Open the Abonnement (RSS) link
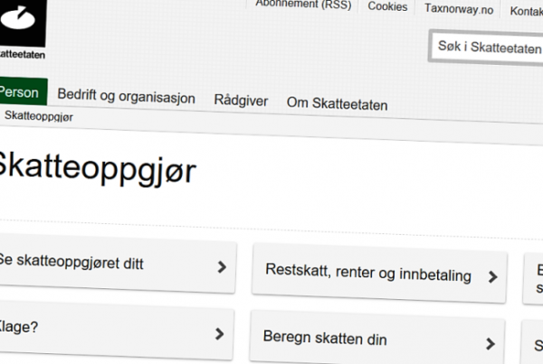This screenshot has height=364, width=543. pyautogui.click(x=304, y=5)
